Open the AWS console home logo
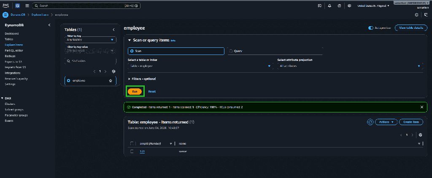This screenshot has height=178, width=432. pyautogui.click(x=6, y=5)
